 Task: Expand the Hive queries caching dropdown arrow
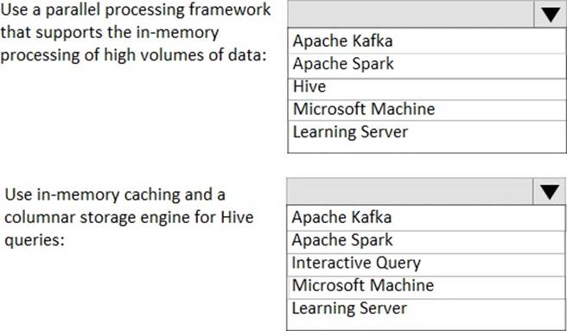pos(550,191)
